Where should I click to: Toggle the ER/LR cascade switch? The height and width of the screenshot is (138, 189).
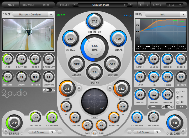[x=49, y=90]
